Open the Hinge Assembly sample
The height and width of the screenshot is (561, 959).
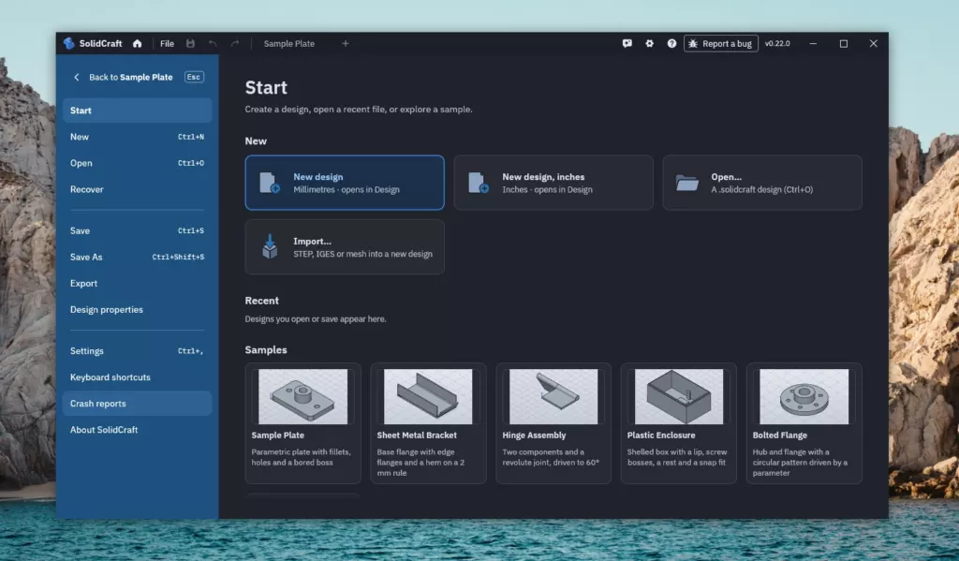coord(553,423)
